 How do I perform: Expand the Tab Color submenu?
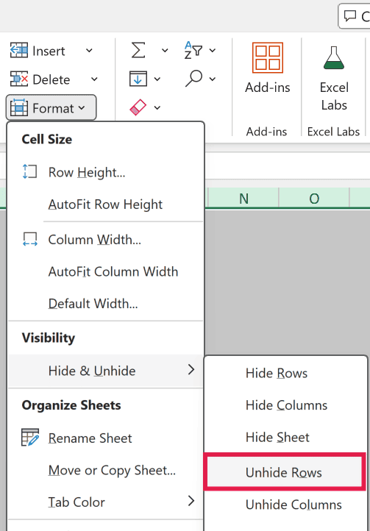coord(105,502)
